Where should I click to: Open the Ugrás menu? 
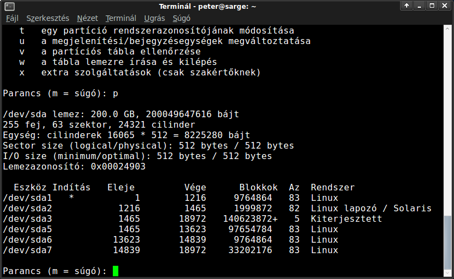(x=155, y=18)
